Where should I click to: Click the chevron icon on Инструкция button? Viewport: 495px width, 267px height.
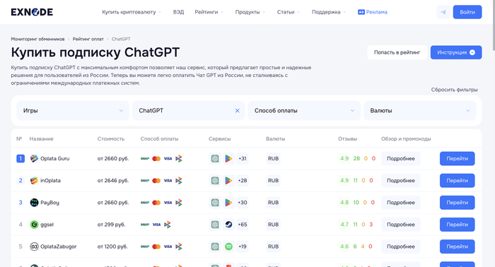(472, 52)
